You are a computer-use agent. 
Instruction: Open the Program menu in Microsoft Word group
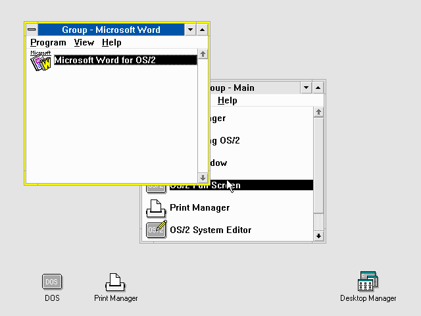click(x=48, y=42)
